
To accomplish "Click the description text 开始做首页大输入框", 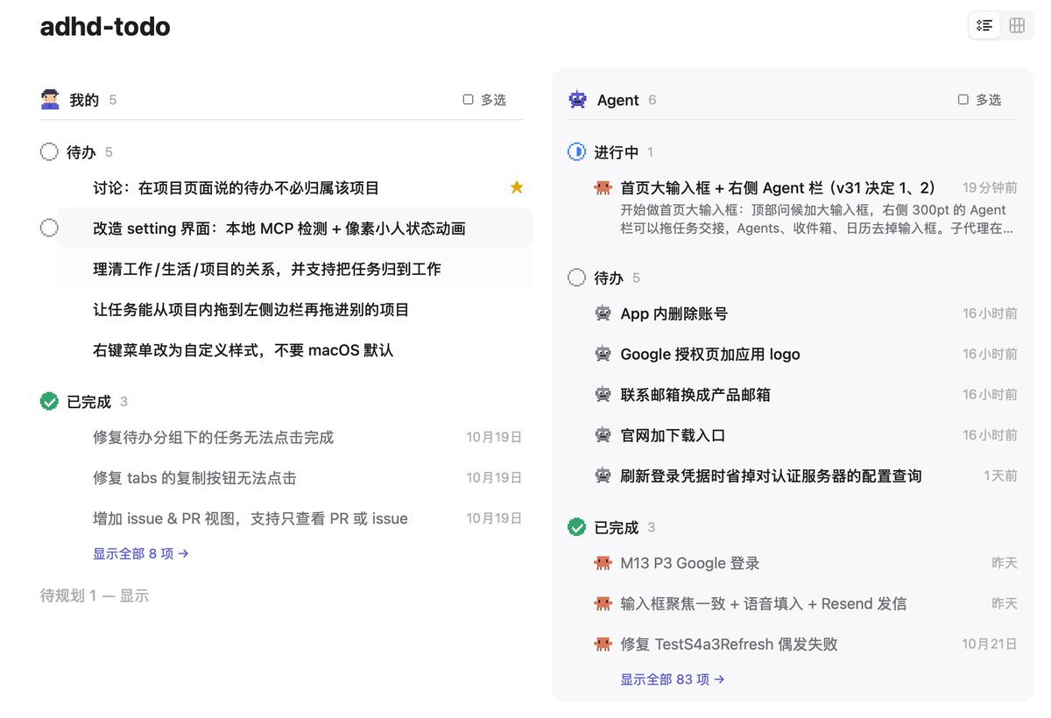I will pyautogui.click(x=816, y=219).
